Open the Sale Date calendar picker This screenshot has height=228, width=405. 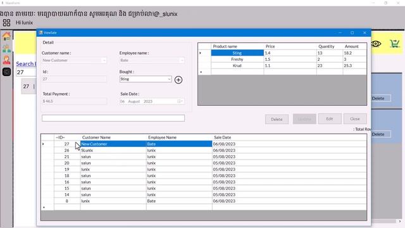click(x=180, y=101)
